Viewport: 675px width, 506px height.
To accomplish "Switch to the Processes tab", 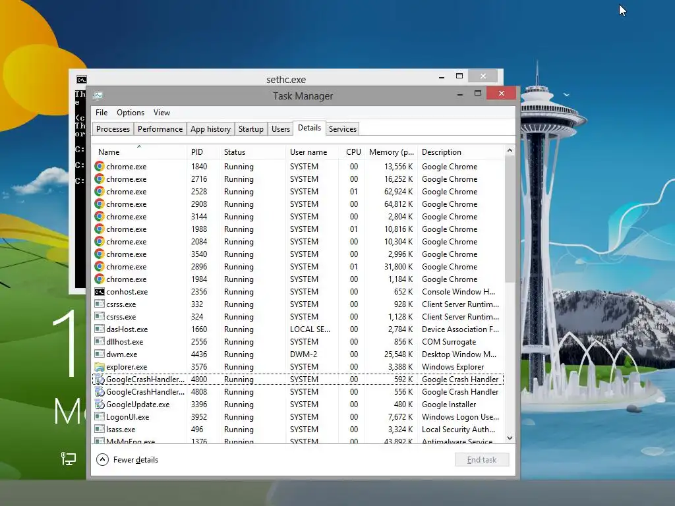I will (113, 128).
